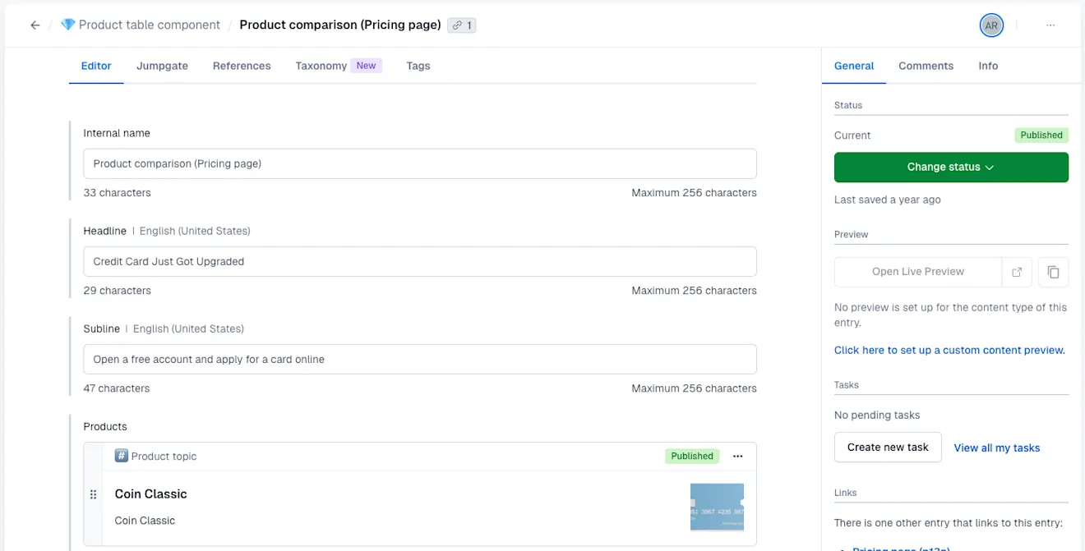Click the Create new task button

point(888,448)
